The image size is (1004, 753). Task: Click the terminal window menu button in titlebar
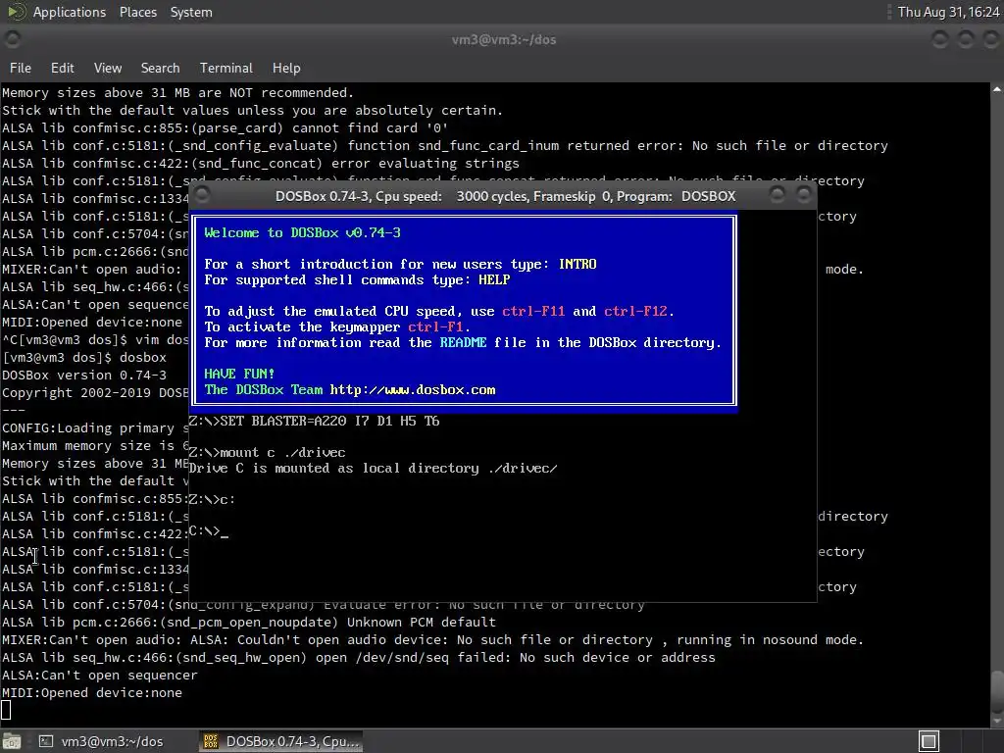(12, 39)
